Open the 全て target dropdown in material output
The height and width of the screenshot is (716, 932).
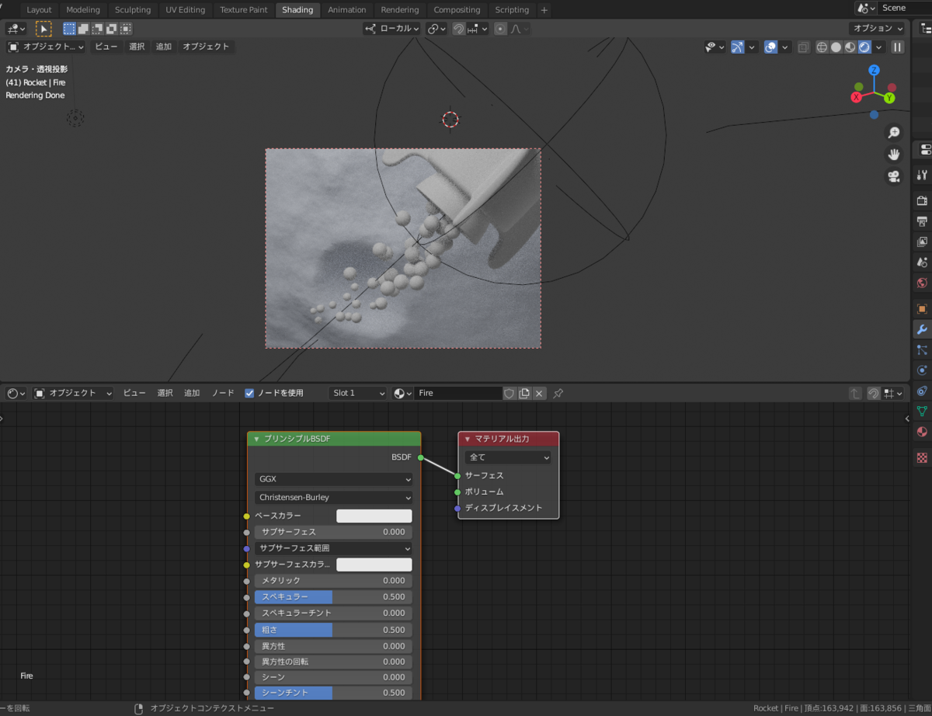[x=509, y=457]
